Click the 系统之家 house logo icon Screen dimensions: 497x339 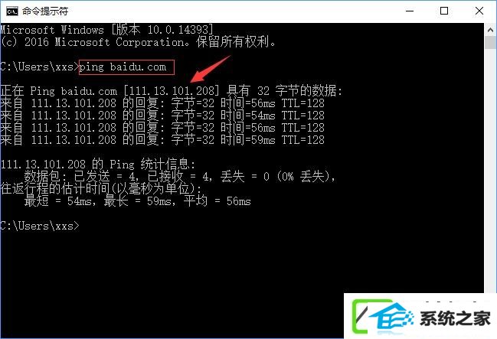(384, 317)
